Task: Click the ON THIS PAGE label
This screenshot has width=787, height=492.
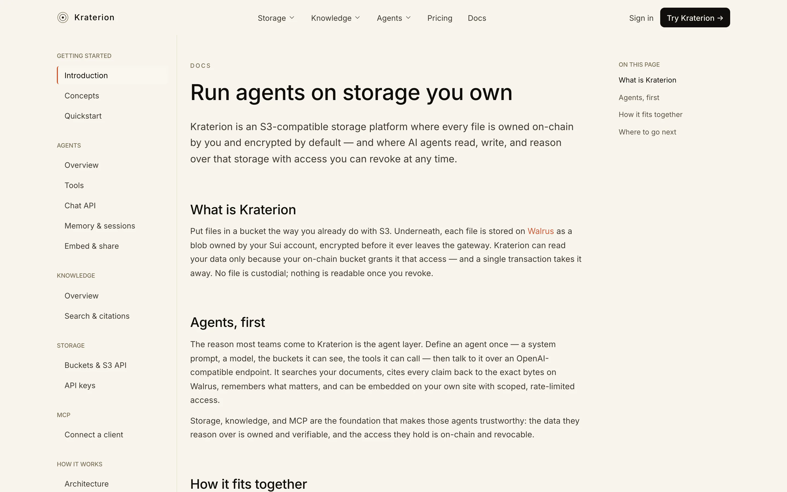Action: pos(639,65)
